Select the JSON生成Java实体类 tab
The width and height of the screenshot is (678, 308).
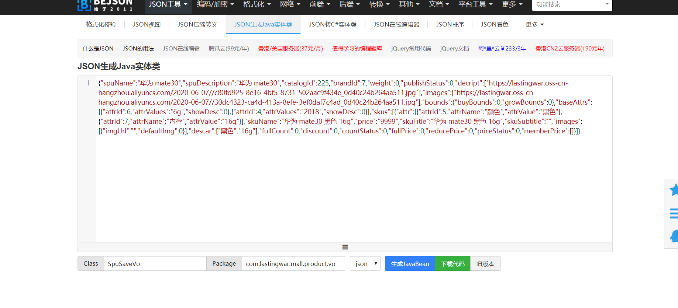pos(263,24)
